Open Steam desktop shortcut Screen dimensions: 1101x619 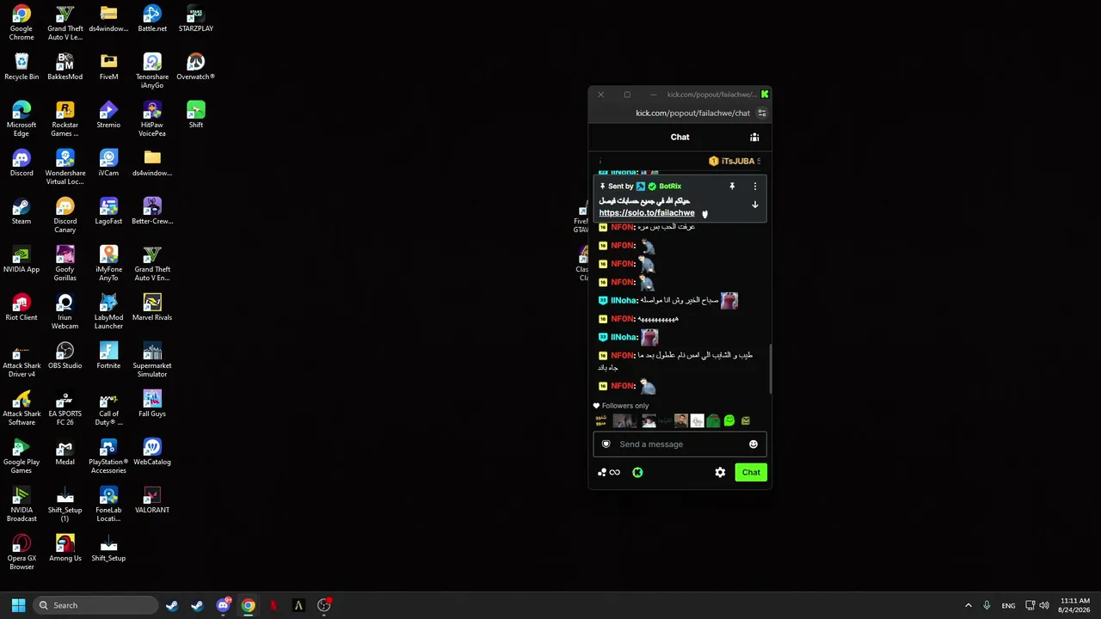pos(22,211)
